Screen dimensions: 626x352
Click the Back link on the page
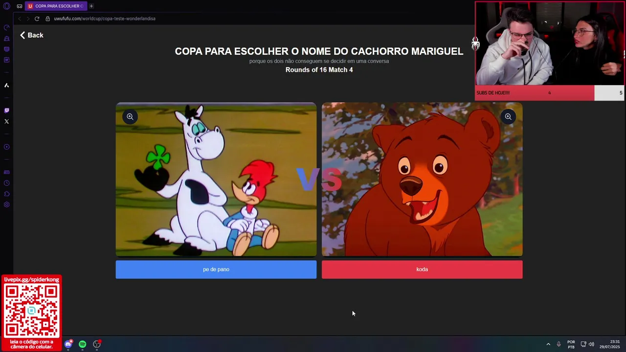point(32,35)
